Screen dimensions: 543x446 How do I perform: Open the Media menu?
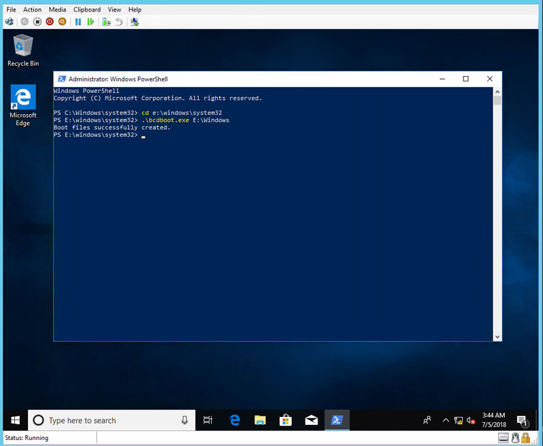click(58, 10)
